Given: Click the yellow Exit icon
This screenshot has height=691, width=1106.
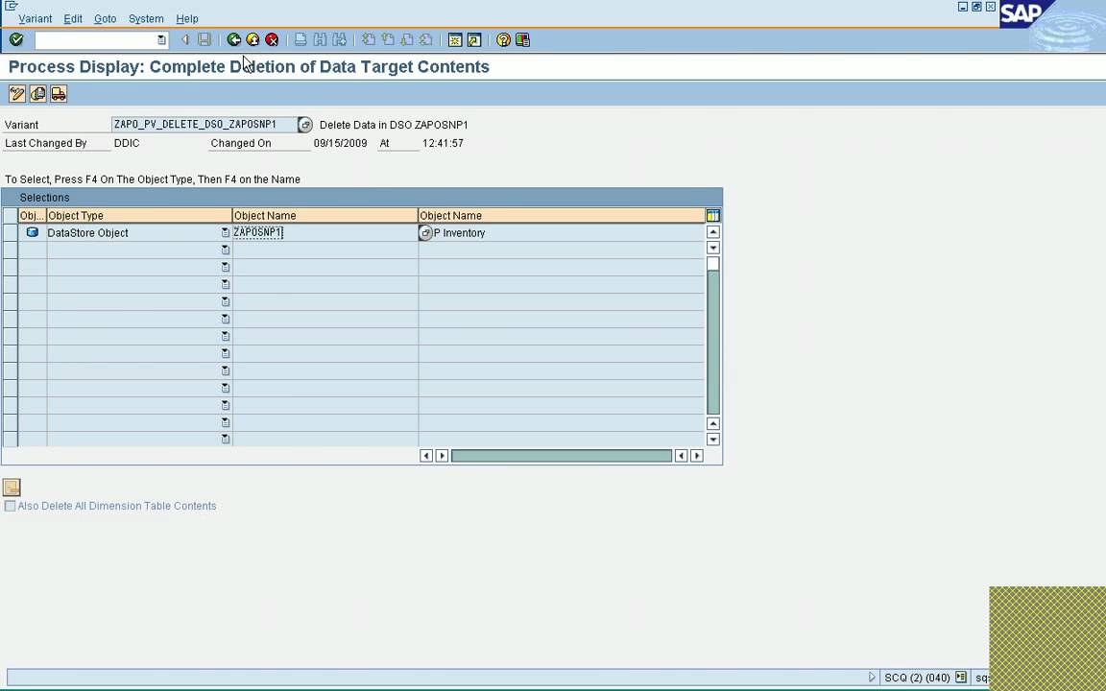Looking at the screenshot, I should 252,40.
